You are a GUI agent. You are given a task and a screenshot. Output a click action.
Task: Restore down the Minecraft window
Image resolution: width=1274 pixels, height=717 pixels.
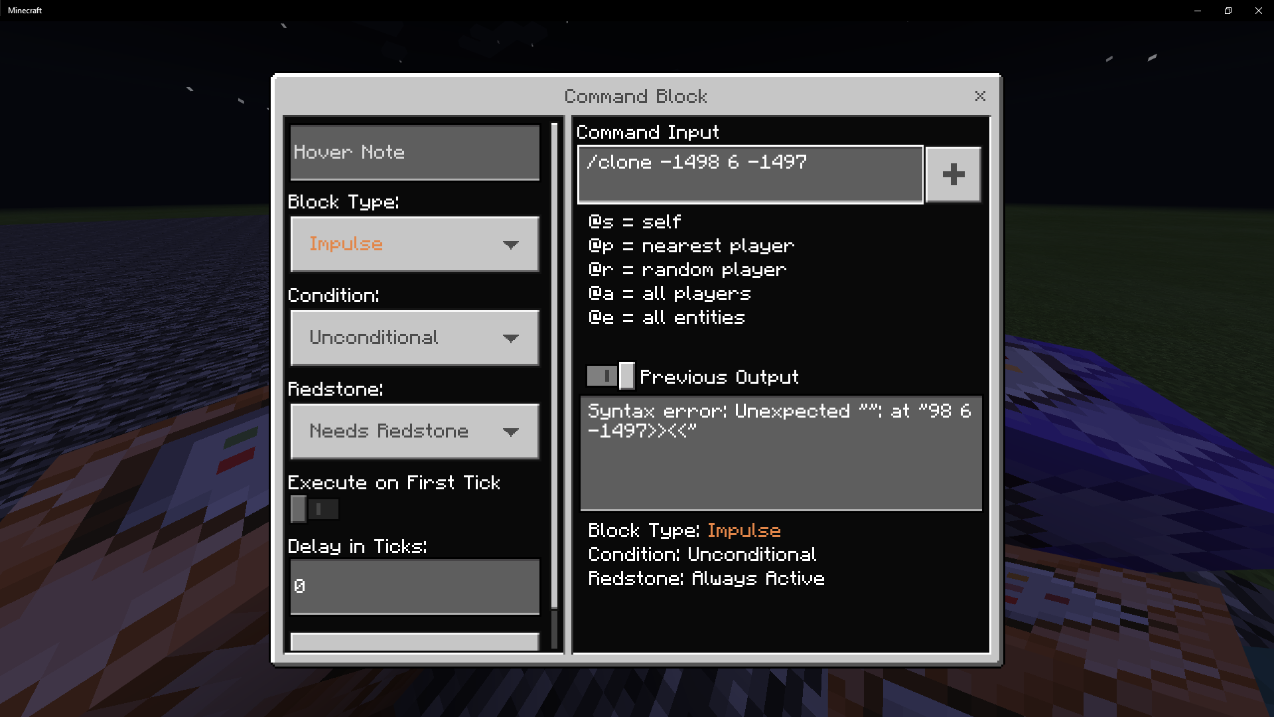[1228, 11]
